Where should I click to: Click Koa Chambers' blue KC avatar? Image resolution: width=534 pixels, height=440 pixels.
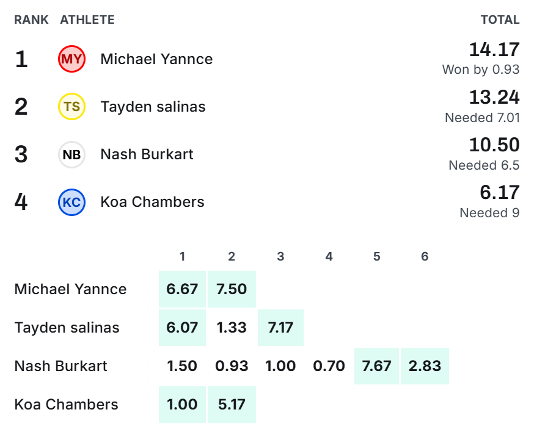[x=71, y=203]
